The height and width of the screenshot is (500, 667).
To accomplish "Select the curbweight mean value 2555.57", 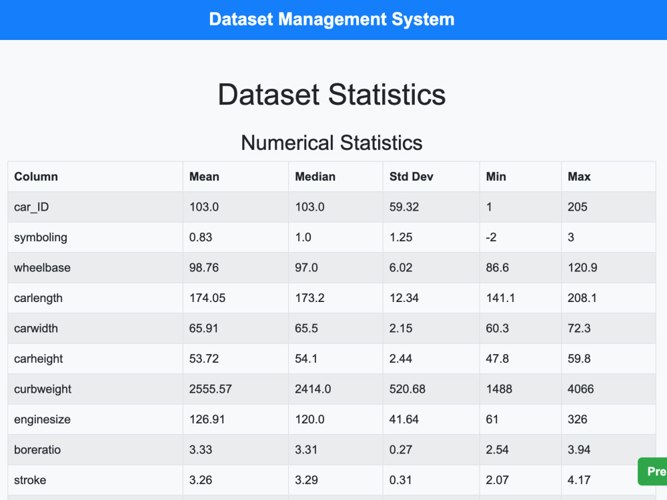I will [x=211, y=389].
